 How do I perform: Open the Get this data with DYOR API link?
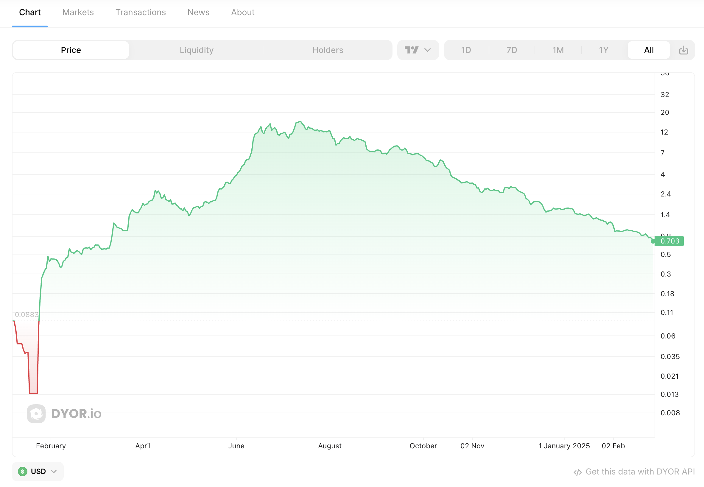point(634,472)
